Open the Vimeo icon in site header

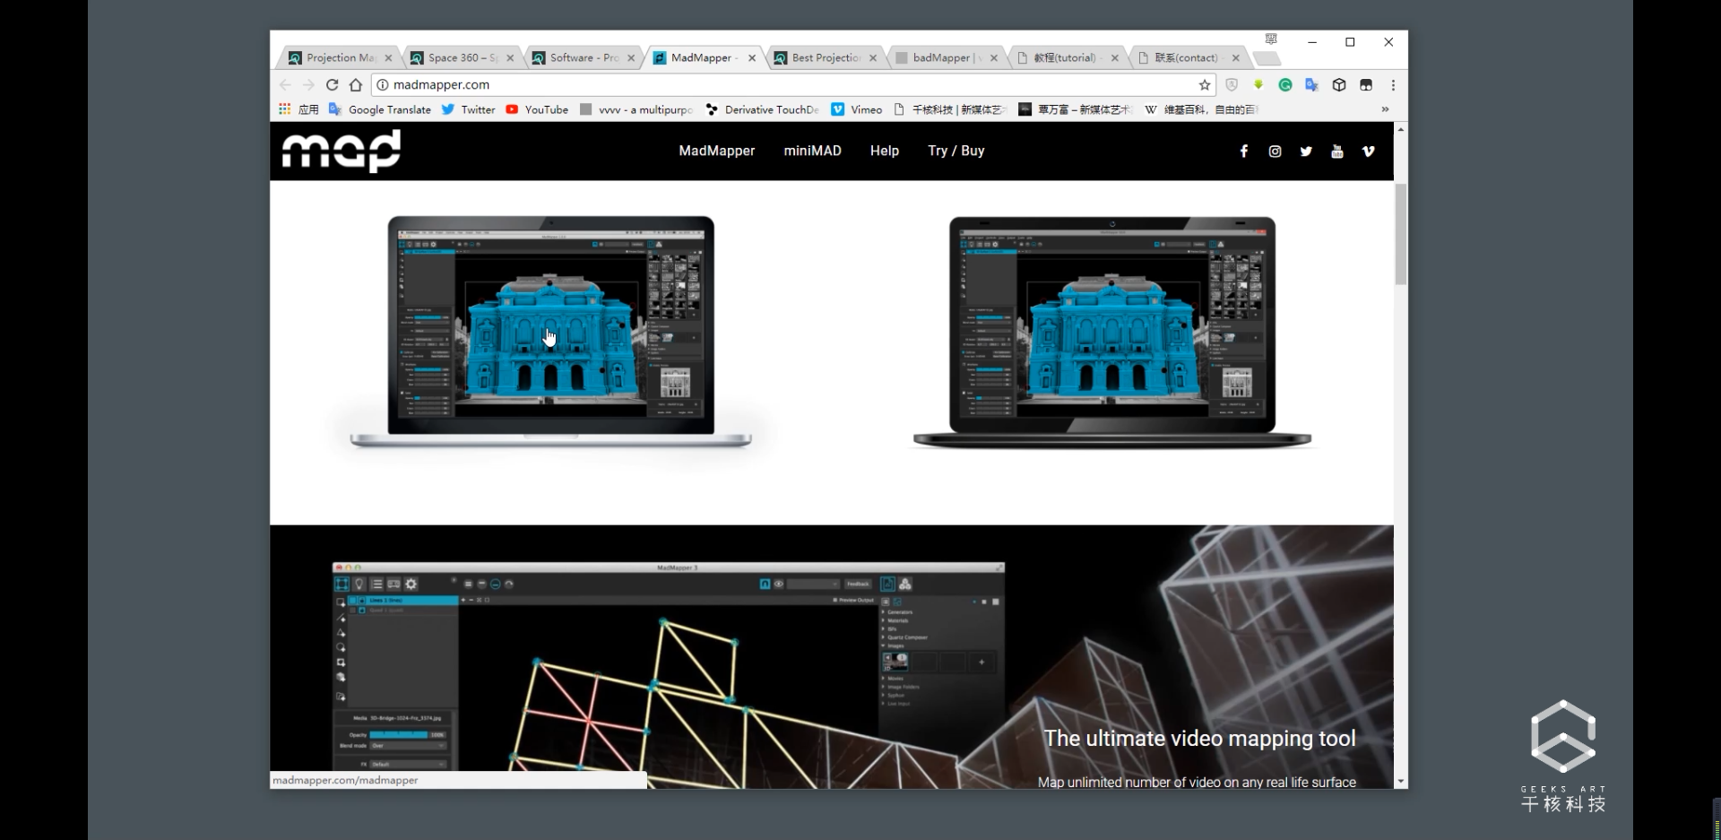click(1368, 152)
